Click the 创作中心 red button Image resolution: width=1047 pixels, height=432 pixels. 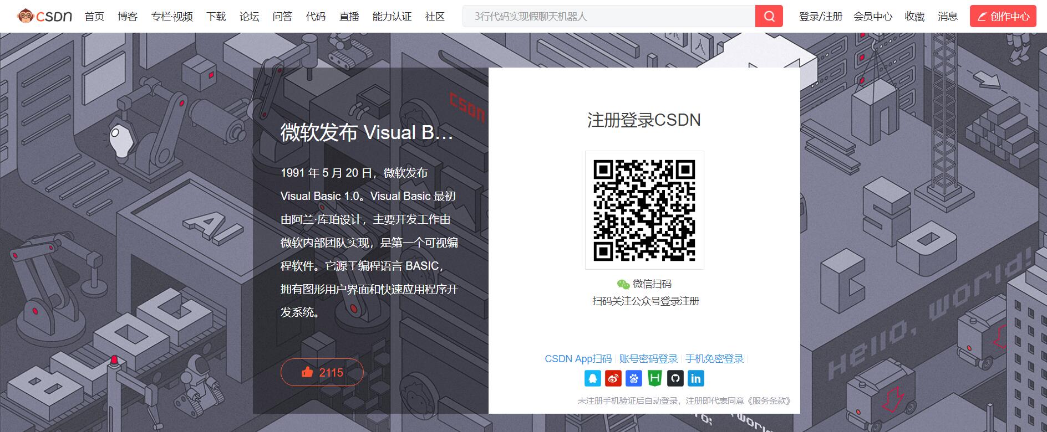click(x=1003, y=16)
